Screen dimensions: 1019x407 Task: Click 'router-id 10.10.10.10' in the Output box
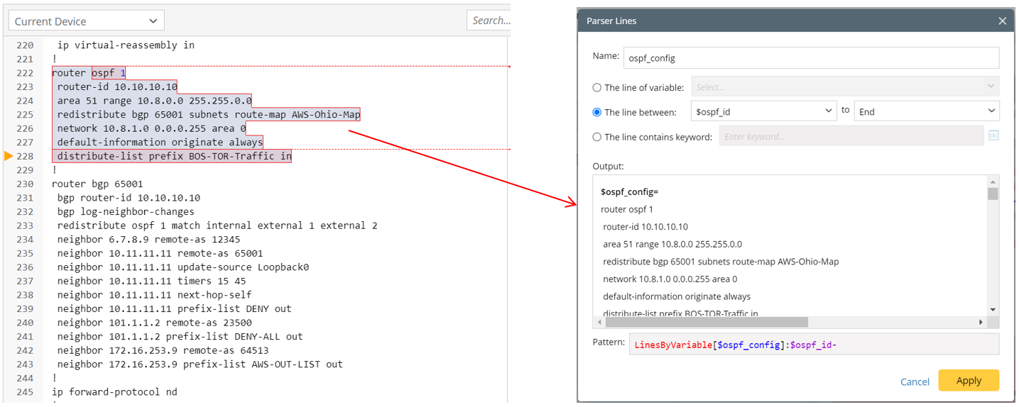[x=645, y=227]
